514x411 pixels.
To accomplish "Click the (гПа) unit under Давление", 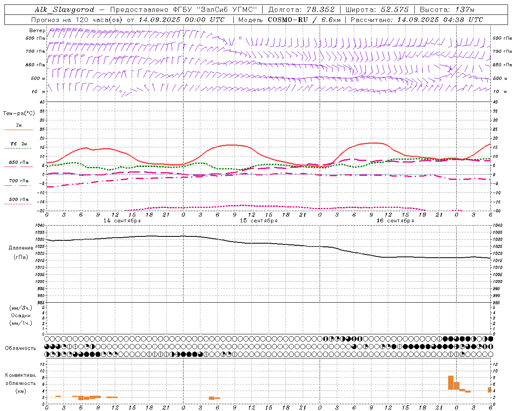I will (21, 257).
